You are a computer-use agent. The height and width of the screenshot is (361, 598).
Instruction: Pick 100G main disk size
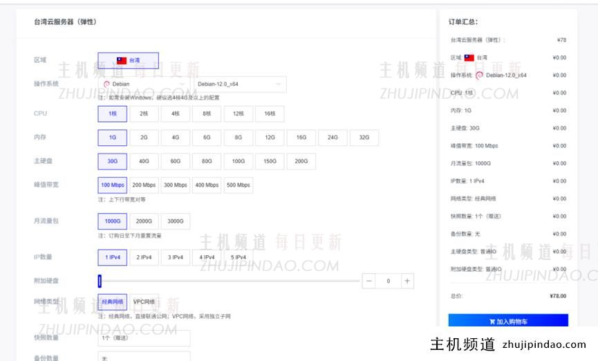(239, 161)
